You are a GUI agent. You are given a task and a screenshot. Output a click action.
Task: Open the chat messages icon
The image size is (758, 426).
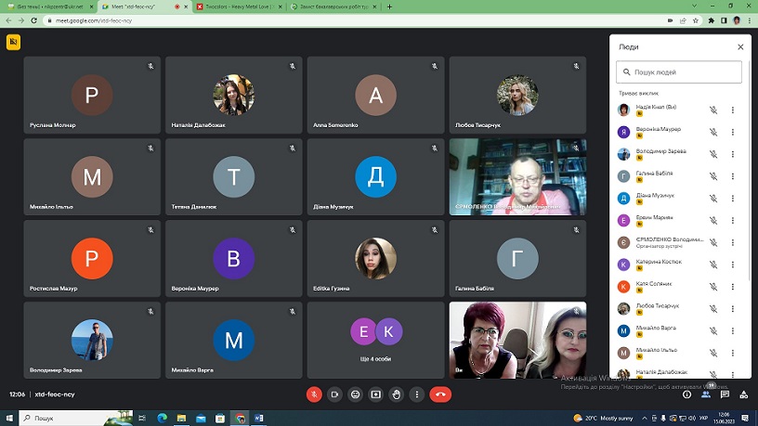pos(725,394)
